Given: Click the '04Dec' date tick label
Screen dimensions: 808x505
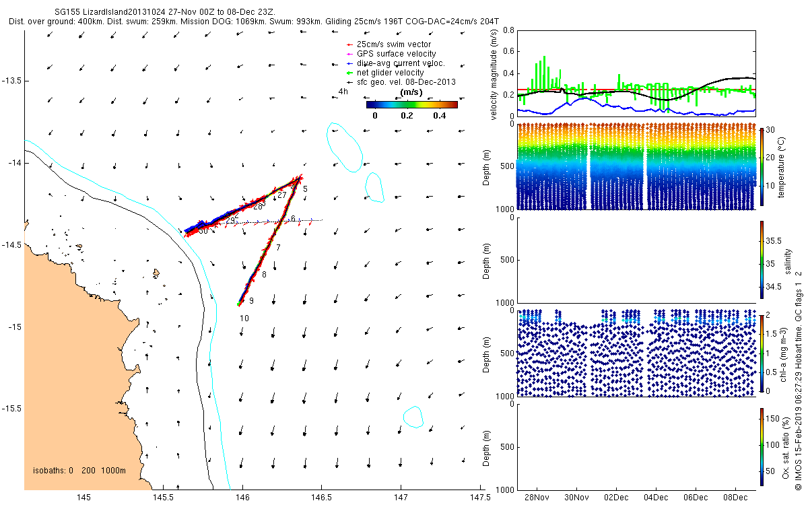Looking at the screenshot, I should (656, 498).
